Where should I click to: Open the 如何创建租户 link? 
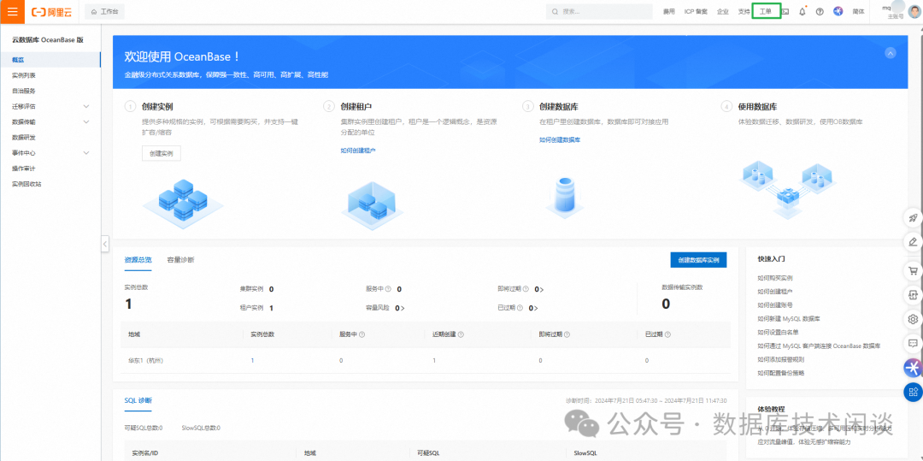358,151
